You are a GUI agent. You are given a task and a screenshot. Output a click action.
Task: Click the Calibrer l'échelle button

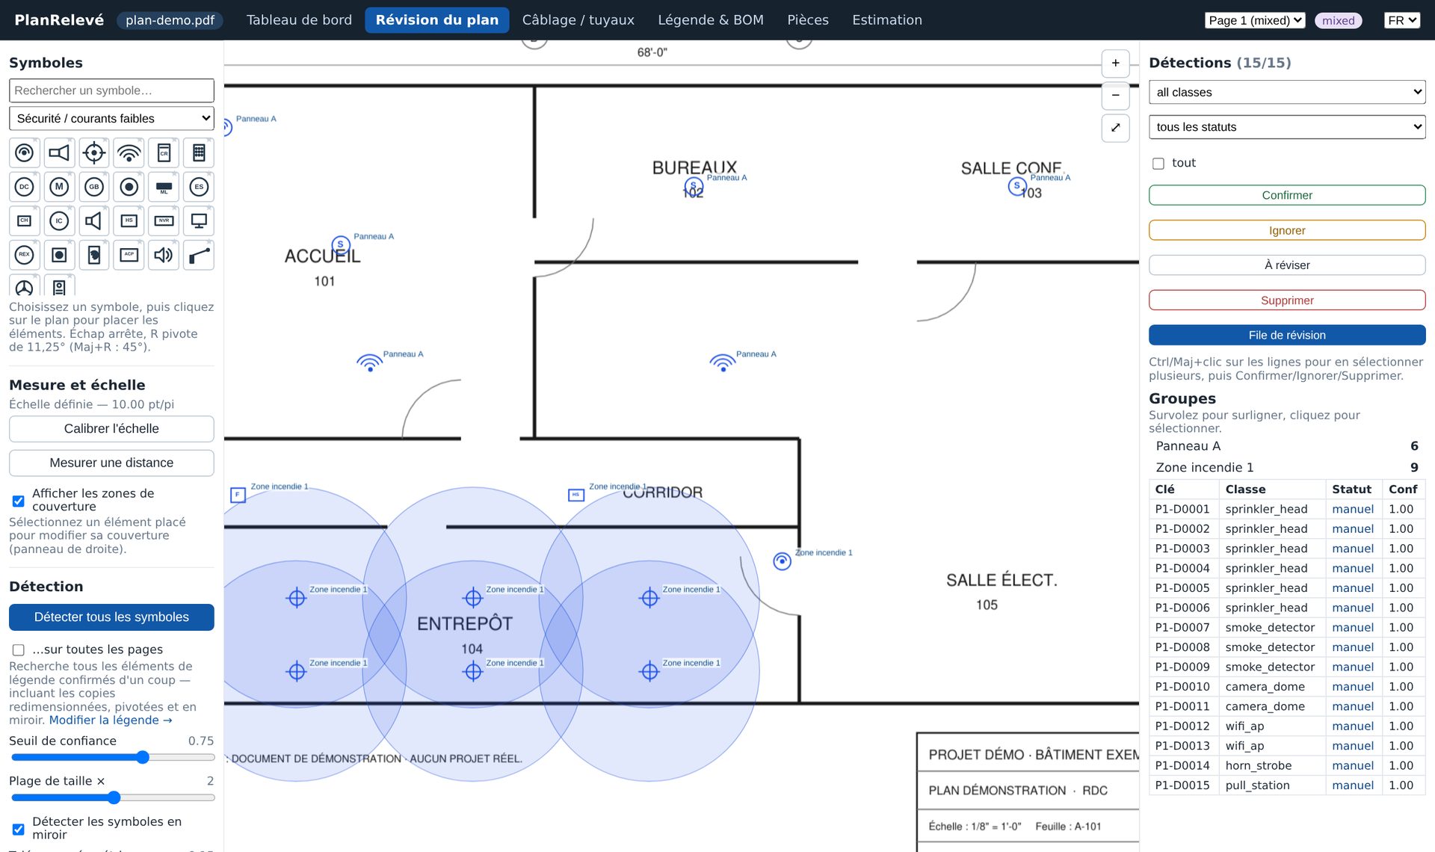point(111,429)
